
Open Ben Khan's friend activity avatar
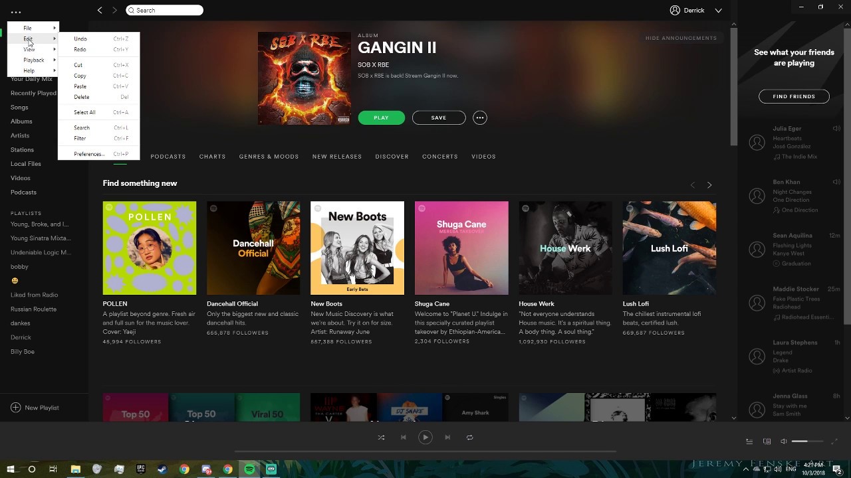(x=757, y=196)
